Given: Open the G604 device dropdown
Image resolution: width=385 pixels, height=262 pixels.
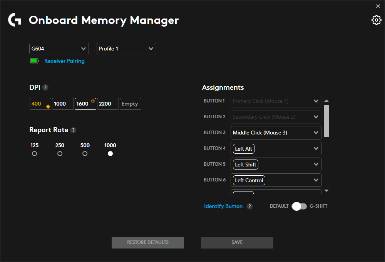Looking at the screenshot, I should (59, 49).
